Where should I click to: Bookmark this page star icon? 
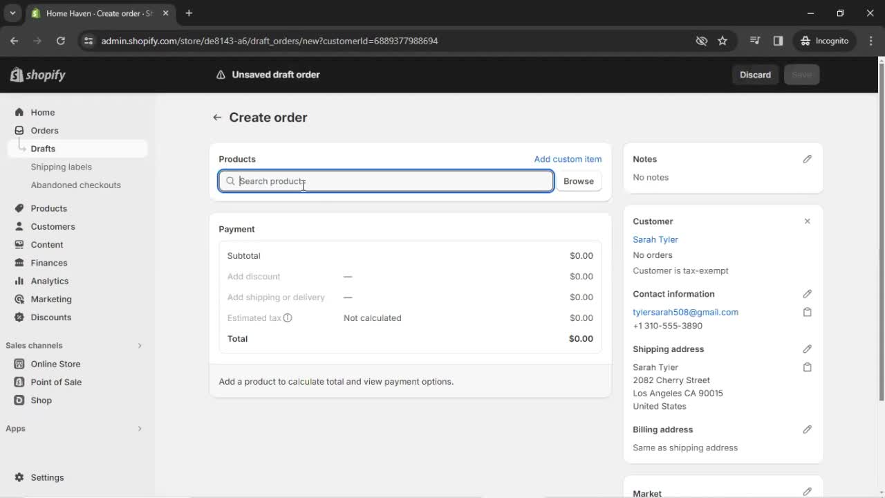click(x=723, y=41)
